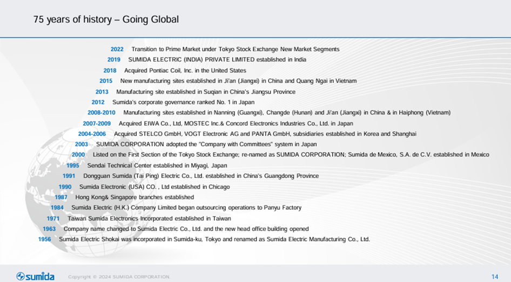This screenshot has height=282, width=511.
Task: Click the year 2000
Action: tap(78, 155)
